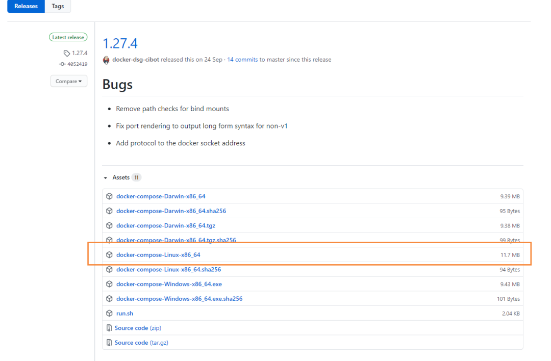The height and width of the screenshot is (361, 551).
Task: Download docker-compose-Darwin-x86_64.tgz
Action: 166,226
